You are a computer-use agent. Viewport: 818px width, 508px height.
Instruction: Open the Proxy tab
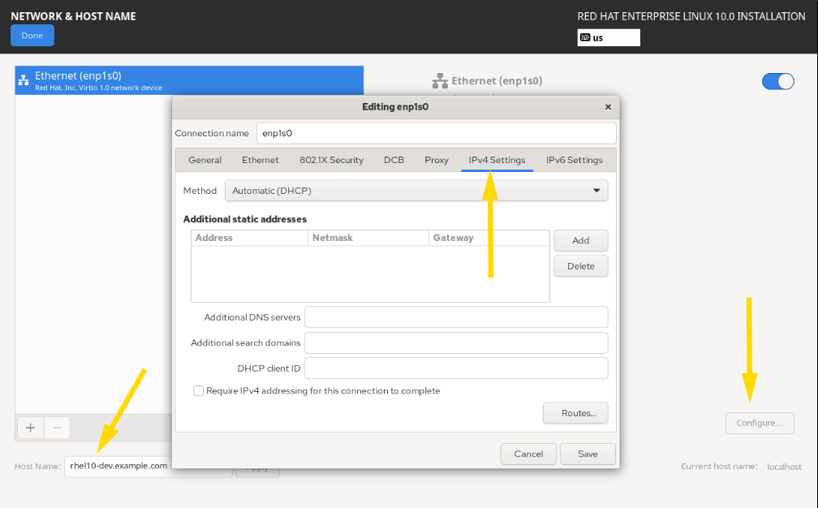point(437,160)
